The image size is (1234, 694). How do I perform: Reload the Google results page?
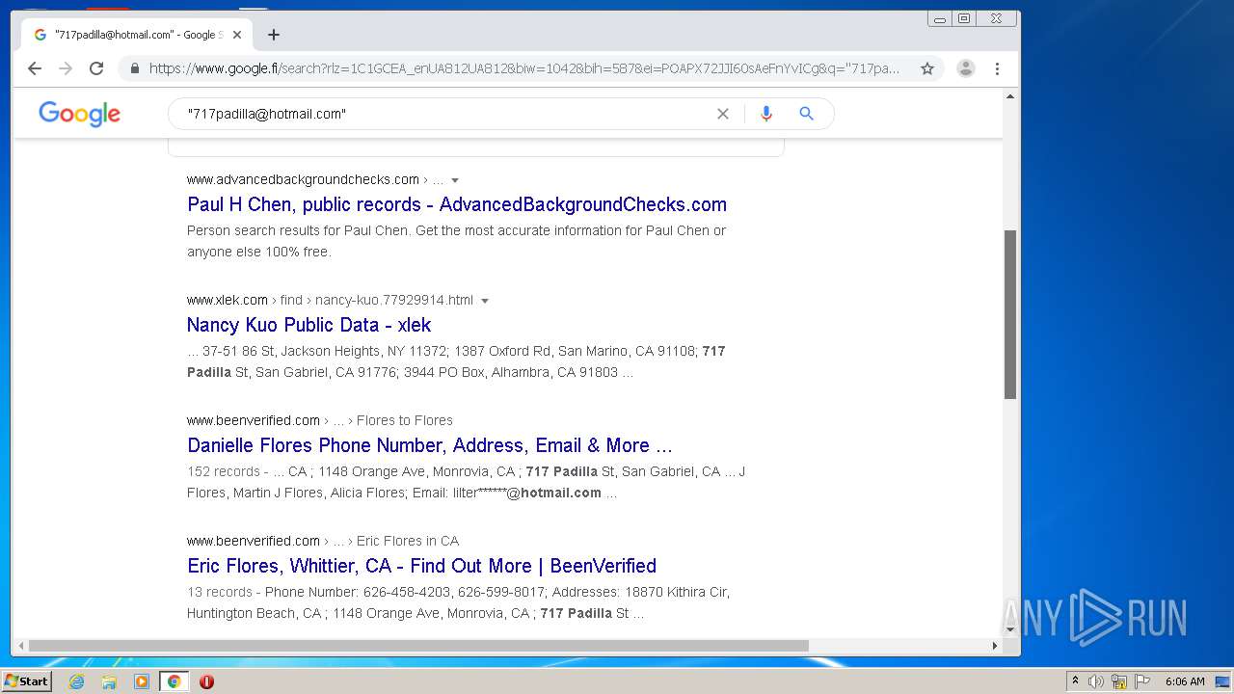click(96, 68)
